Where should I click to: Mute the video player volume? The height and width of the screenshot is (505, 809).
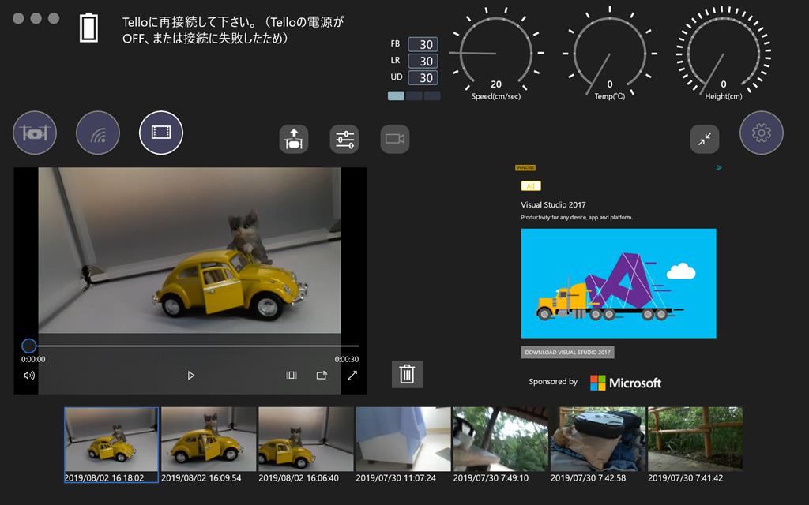pos(29,376)
